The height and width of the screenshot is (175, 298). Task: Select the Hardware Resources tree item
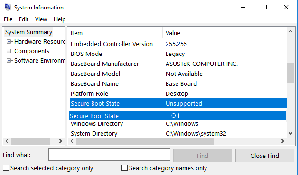[39, 41]
